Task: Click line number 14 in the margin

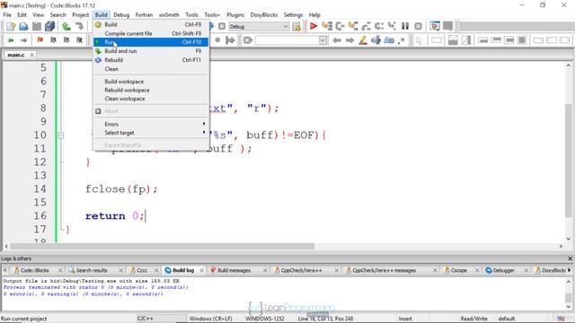Action: [40, 189]
